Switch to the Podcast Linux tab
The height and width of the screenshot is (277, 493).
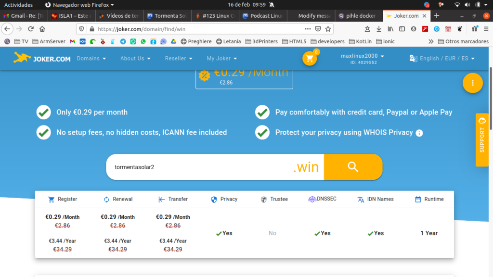pyautogui.click(x=262, y=16)
